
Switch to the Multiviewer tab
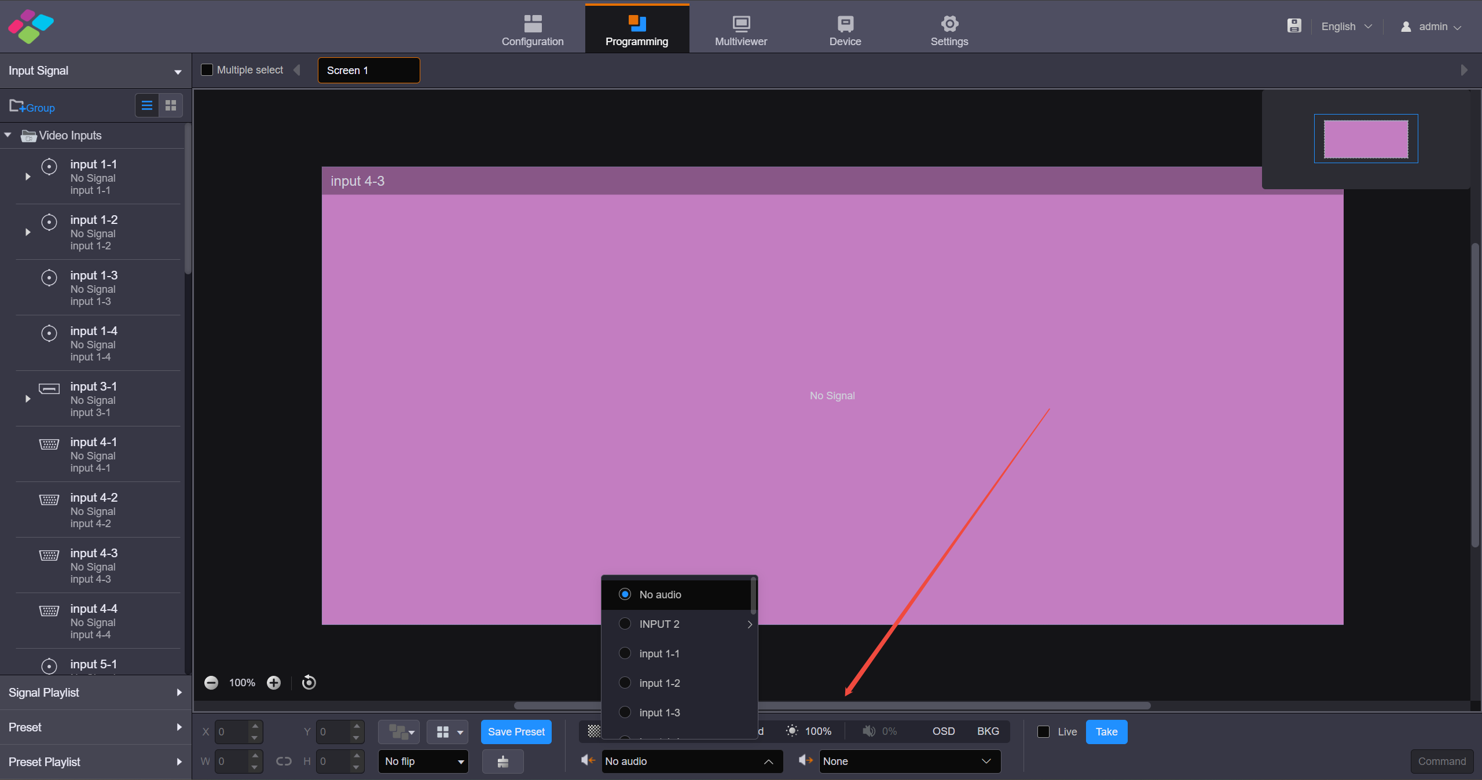(740, 29)
